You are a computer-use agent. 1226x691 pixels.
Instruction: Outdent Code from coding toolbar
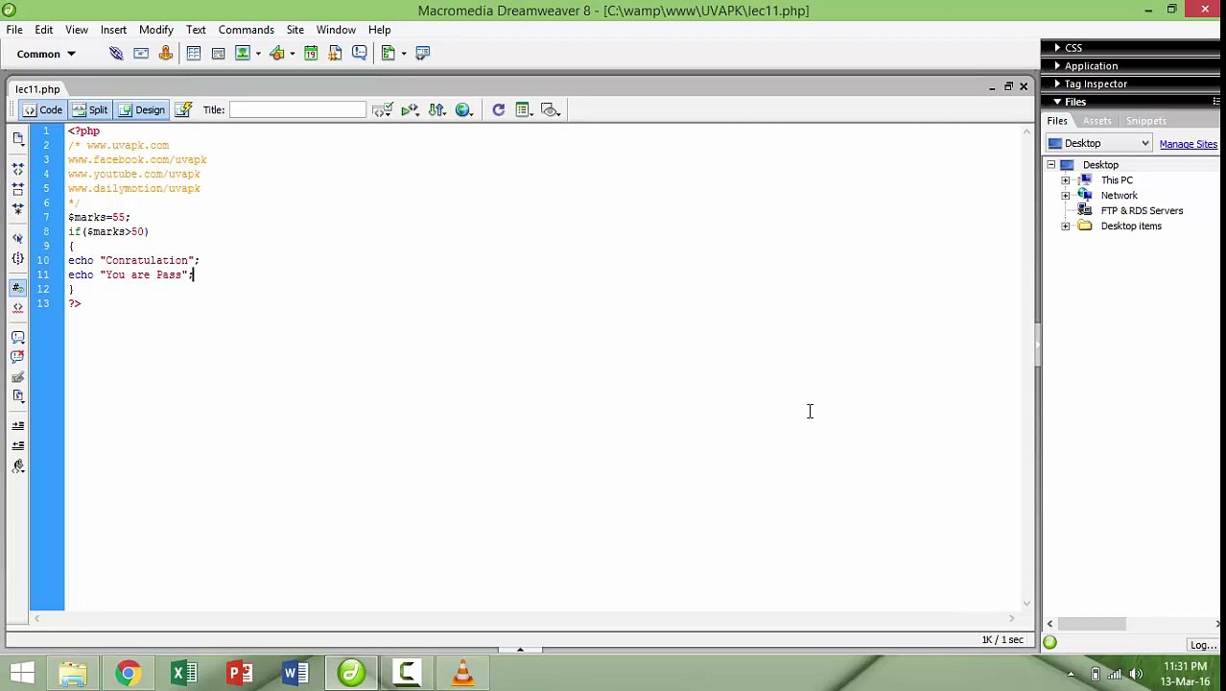17,445
